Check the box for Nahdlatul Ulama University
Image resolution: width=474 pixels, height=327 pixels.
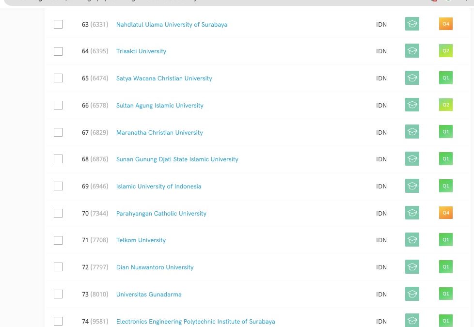click(58, 24)
